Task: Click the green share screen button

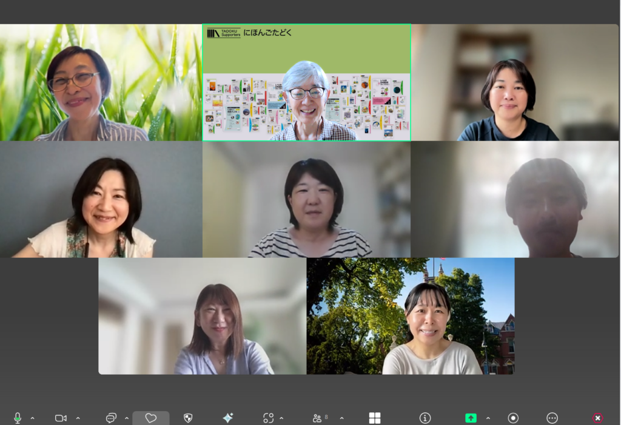Action: click(471, 418)
